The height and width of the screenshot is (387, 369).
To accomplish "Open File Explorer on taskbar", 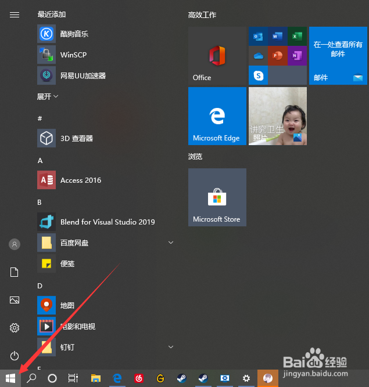I will 96,378.
